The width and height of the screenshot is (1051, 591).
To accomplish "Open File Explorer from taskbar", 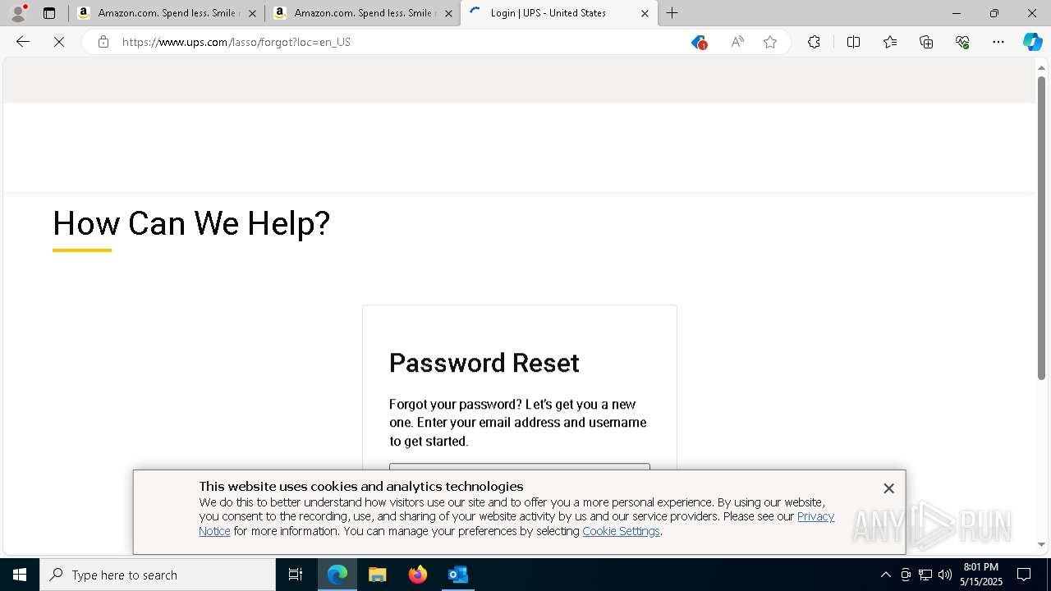I will [x=378, y=575].
